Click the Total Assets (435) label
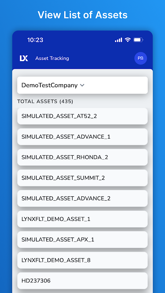165x293 pixels. 45,101
